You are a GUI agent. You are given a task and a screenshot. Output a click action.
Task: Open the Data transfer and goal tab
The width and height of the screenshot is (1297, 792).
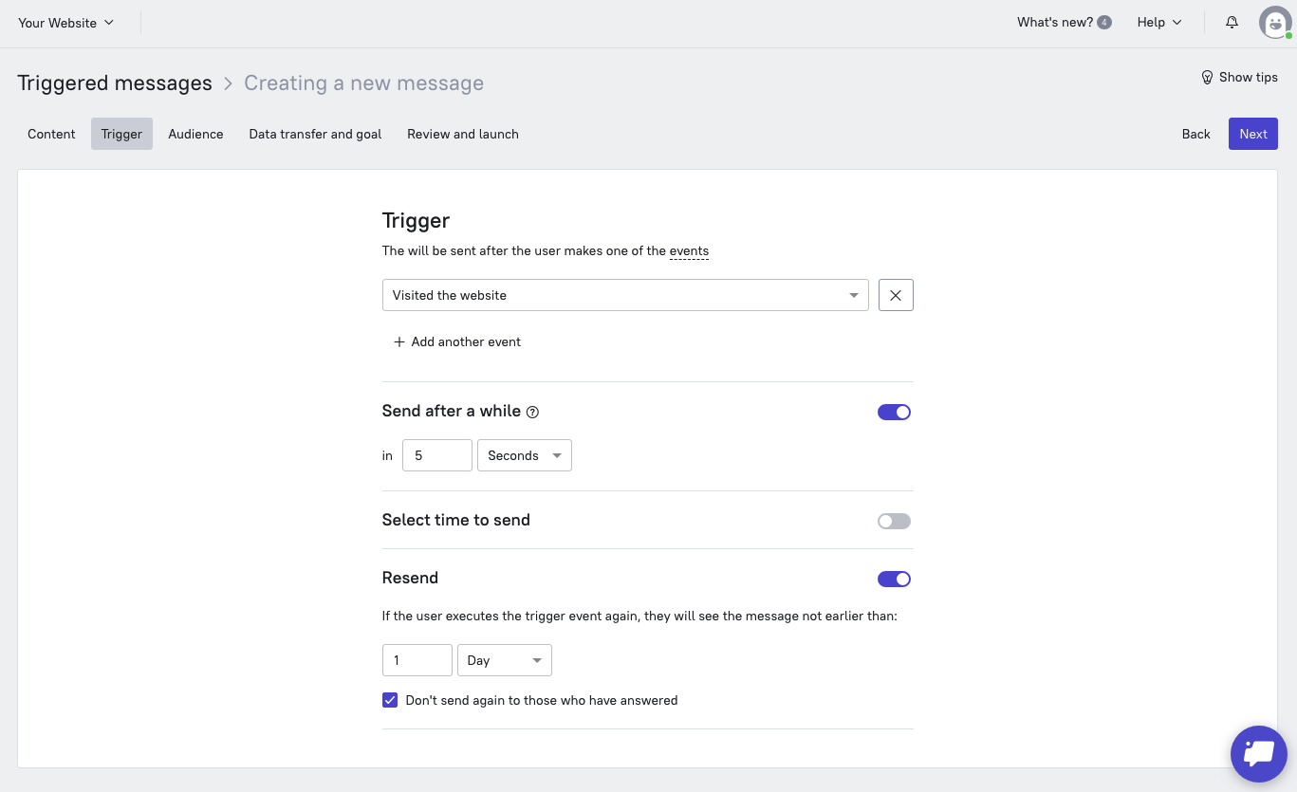pos(315,134)
